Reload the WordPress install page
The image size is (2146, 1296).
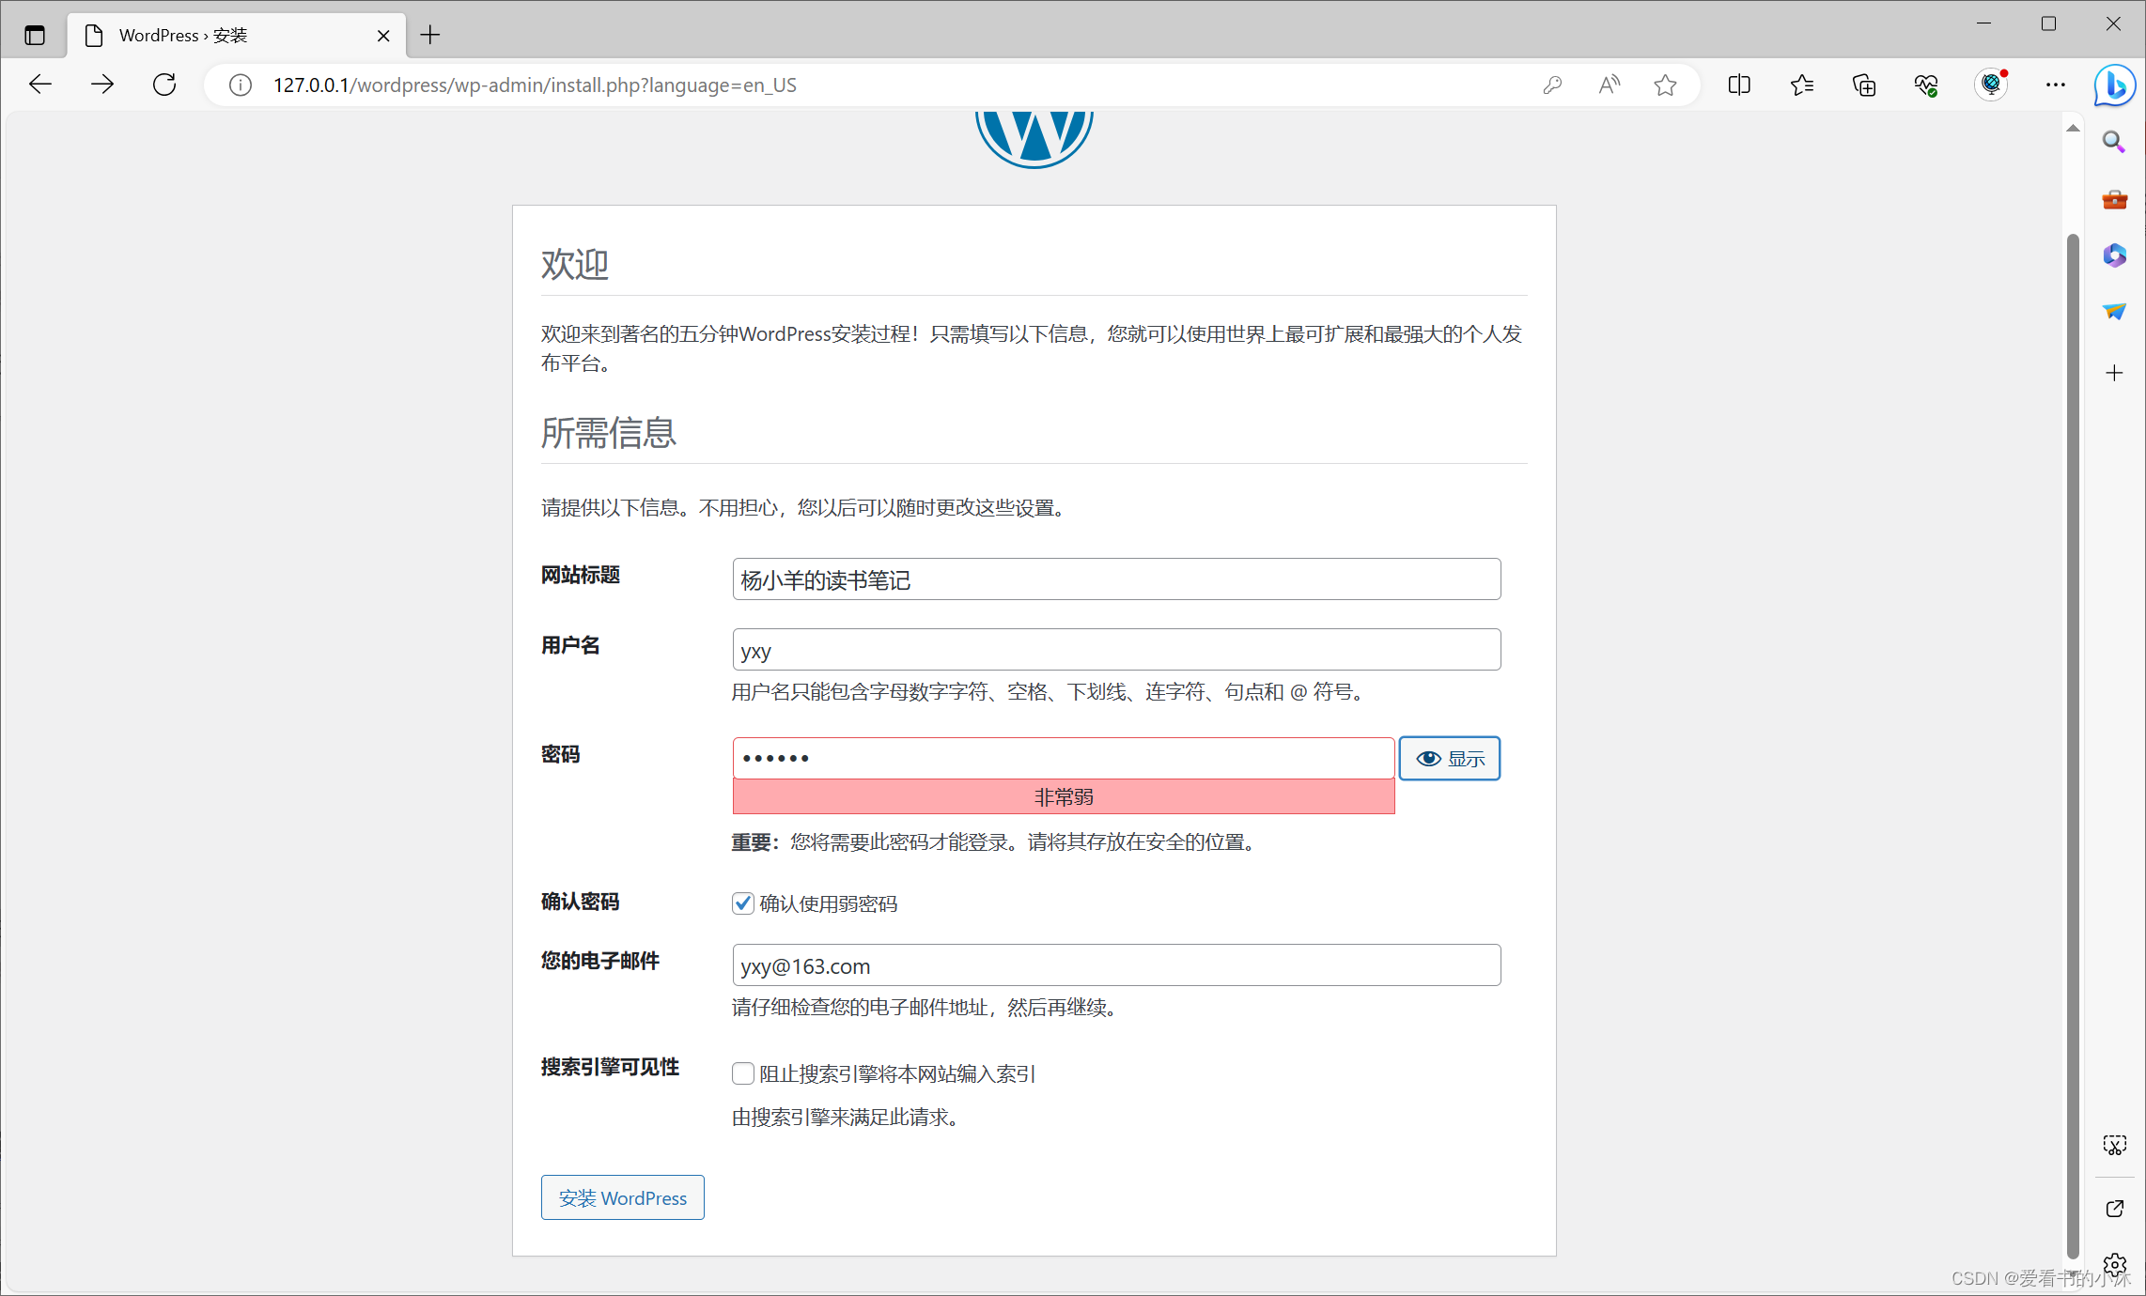(164, 85)
